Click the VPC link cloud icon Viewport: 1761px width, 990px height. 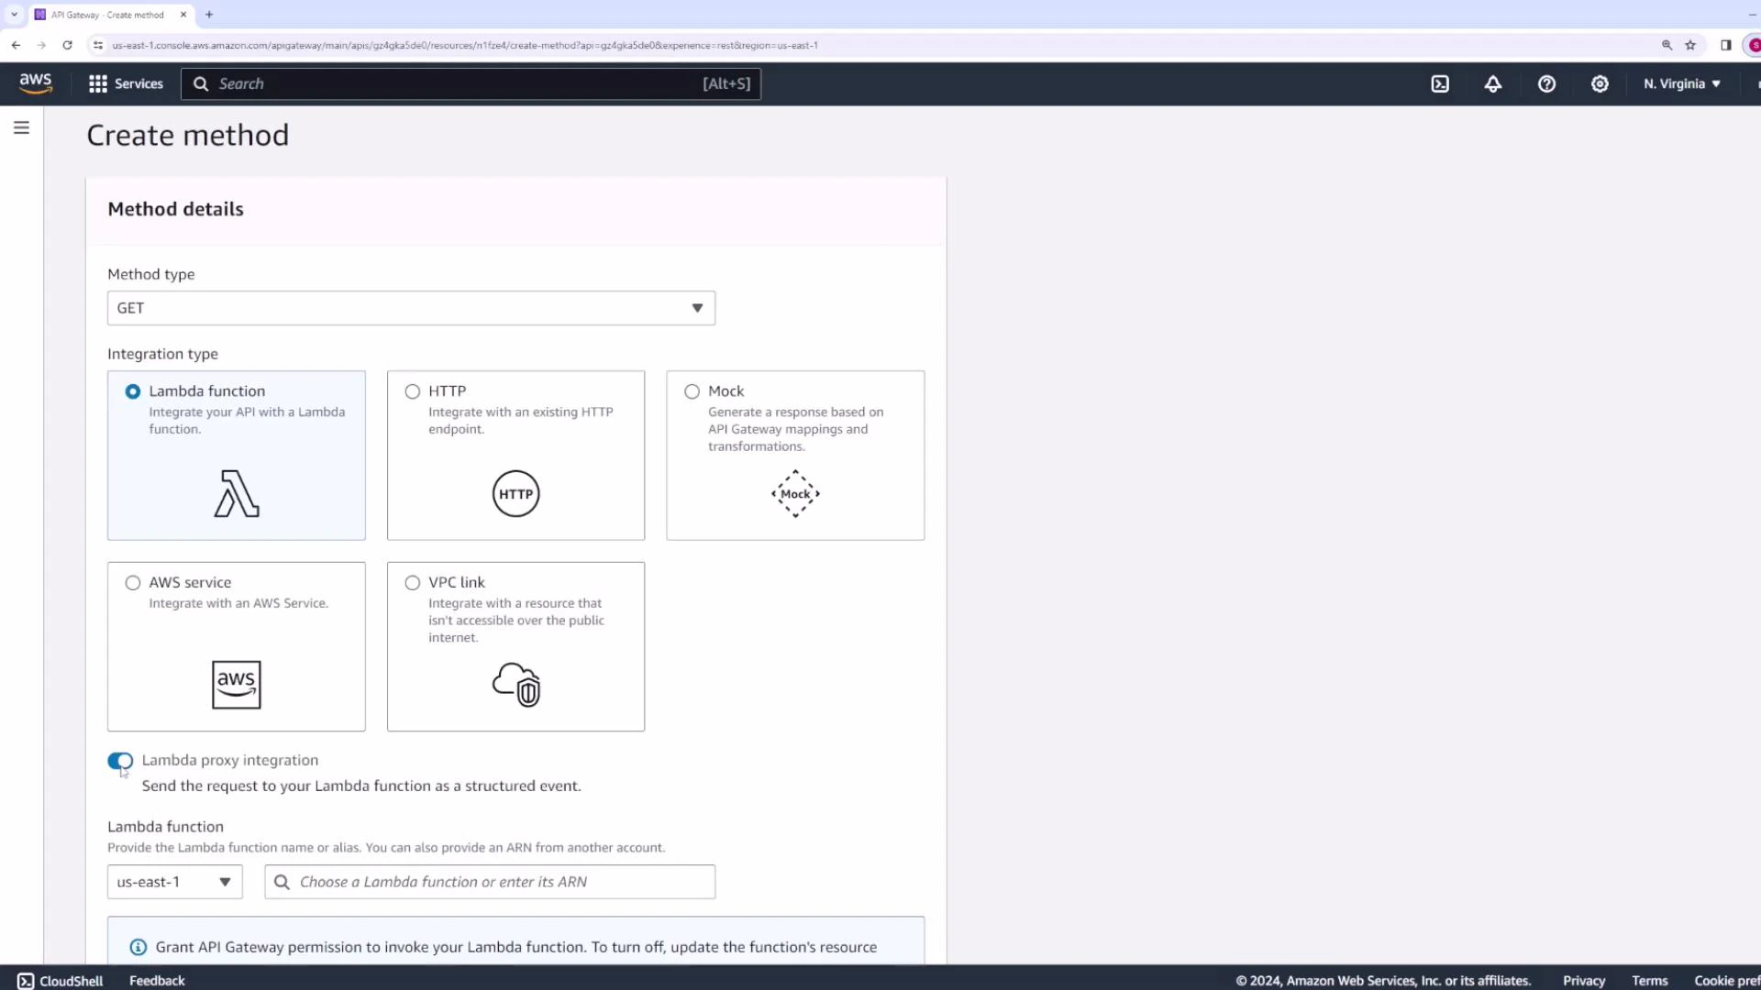(515, 685)
